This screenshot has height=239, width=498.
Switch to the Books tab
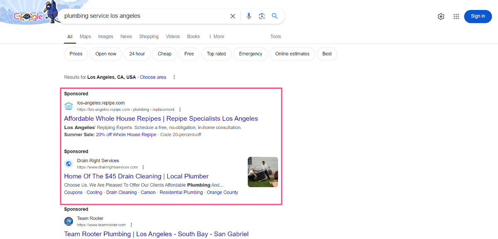193,37
